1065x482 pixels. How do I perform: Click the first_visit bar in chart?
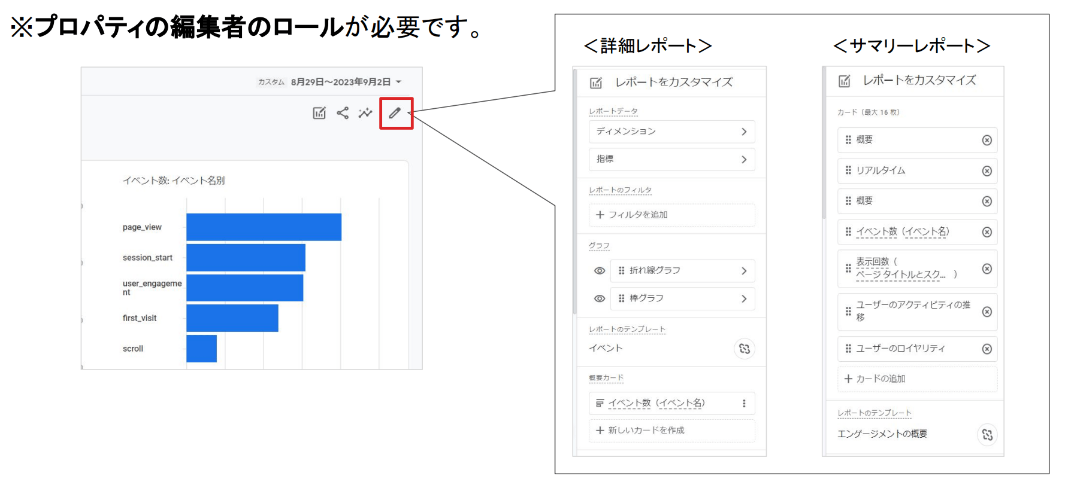click(232, 318)
